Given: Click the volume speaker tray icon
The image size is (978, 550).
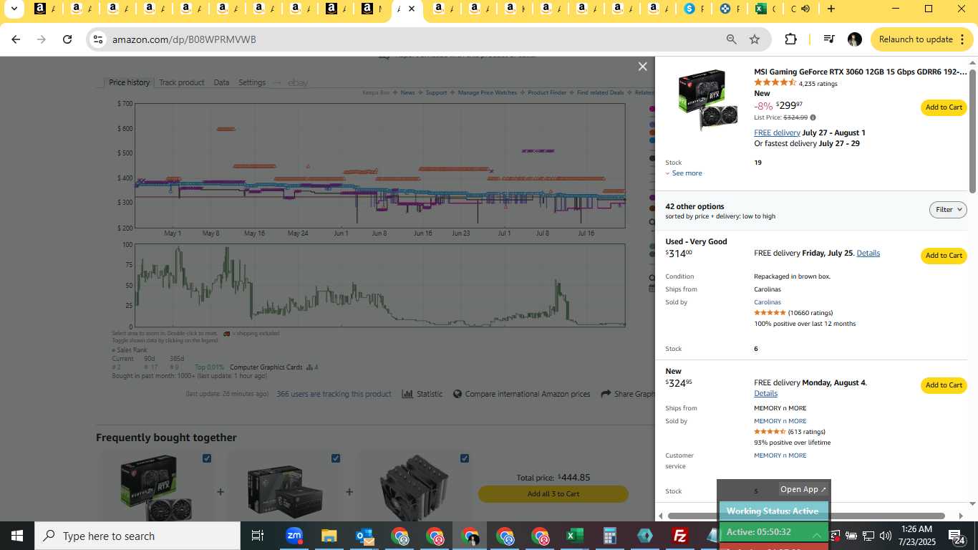Looking at the screenshot, I should point(886,536).
